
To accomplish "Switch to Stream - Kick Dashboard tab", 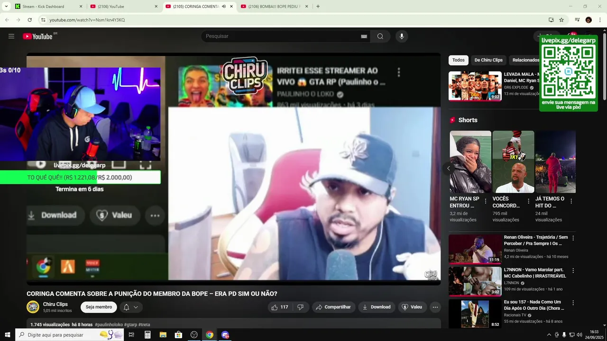I will point(44,7).
